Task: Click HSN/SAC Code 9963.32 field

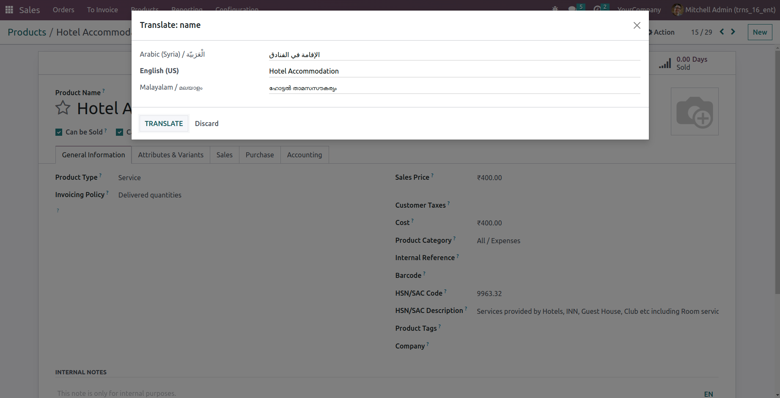Action: tap(489, 294)
